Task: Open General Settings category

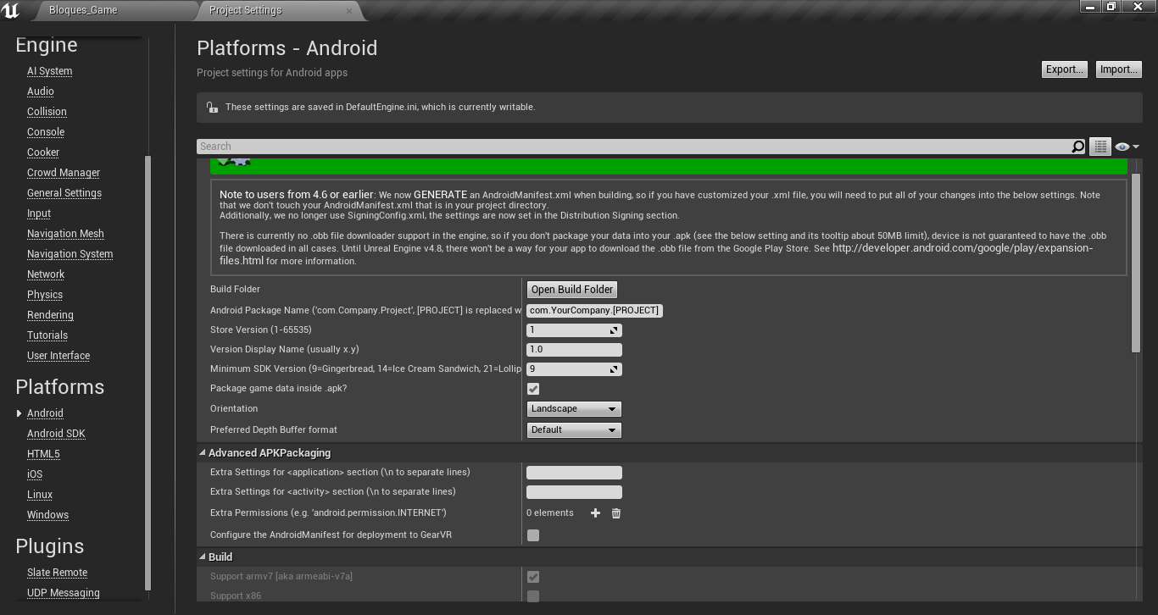Action: pos(64,193)
